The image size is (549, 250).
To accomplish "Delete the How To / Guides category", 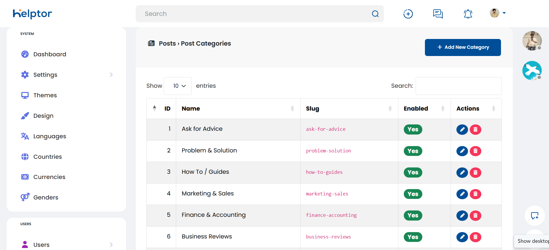I will click(x=476, y=173).
